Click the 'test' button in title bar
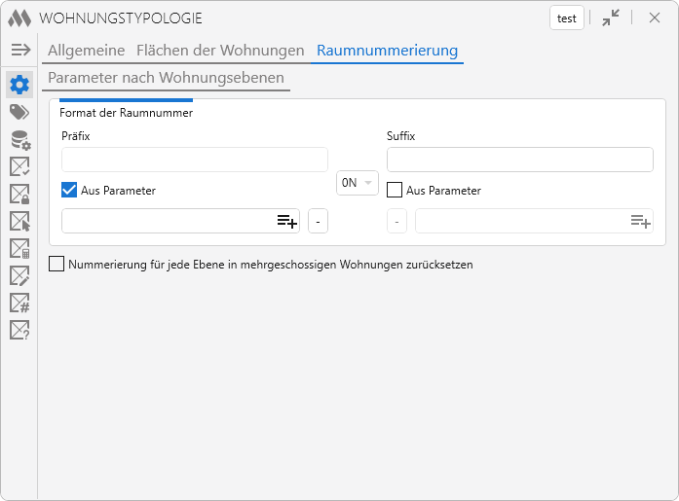679x501 pixels. pos(566,18)
